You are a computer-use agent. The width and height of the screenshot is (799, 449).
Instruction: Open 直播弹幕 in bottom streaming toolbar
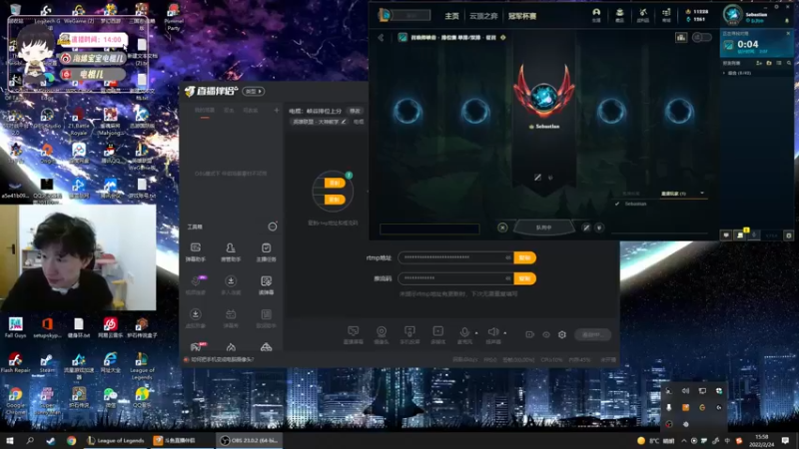tap(354, 335)
